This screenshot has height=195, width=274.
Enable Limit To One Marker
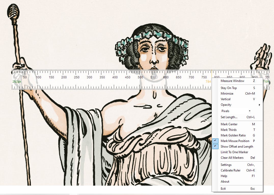click(234, 152)
